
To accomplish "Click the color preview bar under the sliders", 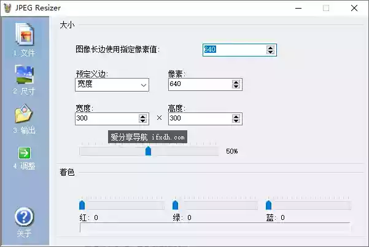I will click(x=215, y=227).
